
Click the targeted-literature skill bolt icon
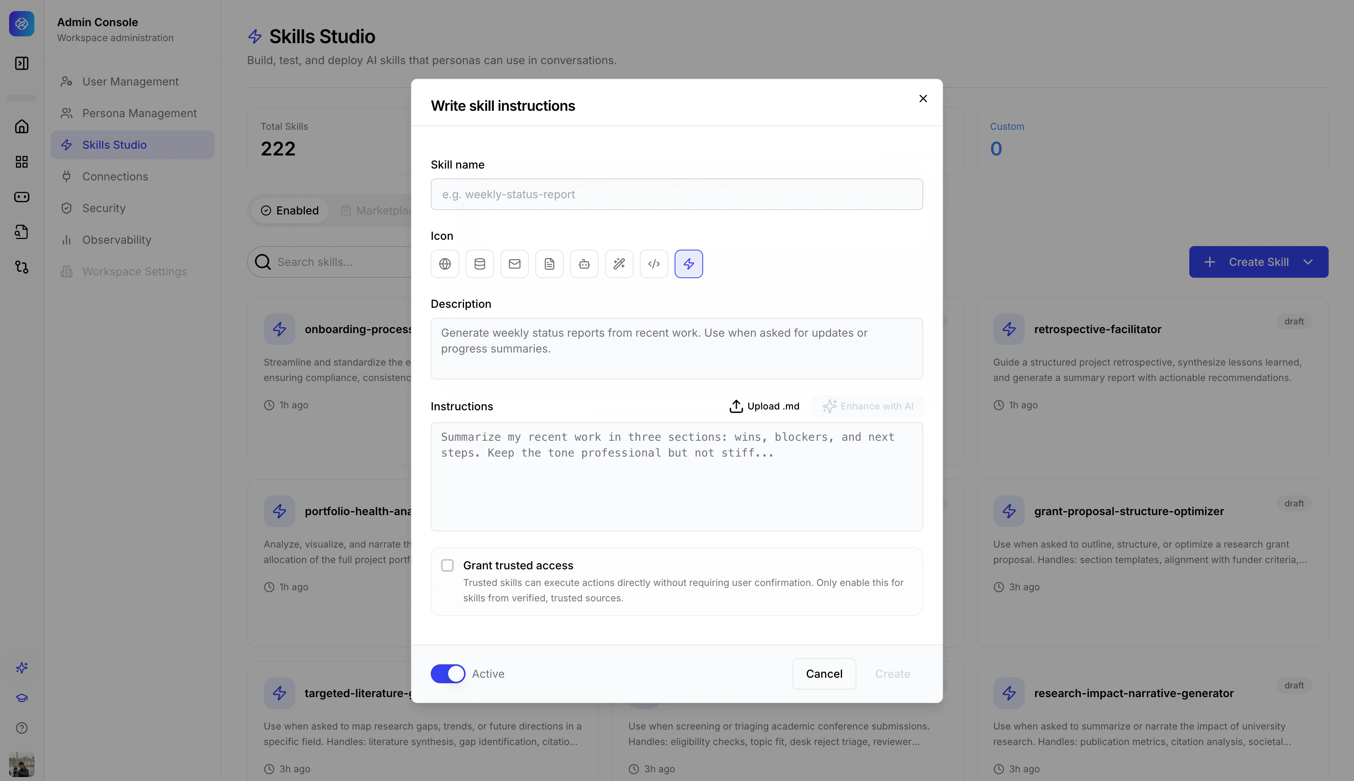coord(279,693)
